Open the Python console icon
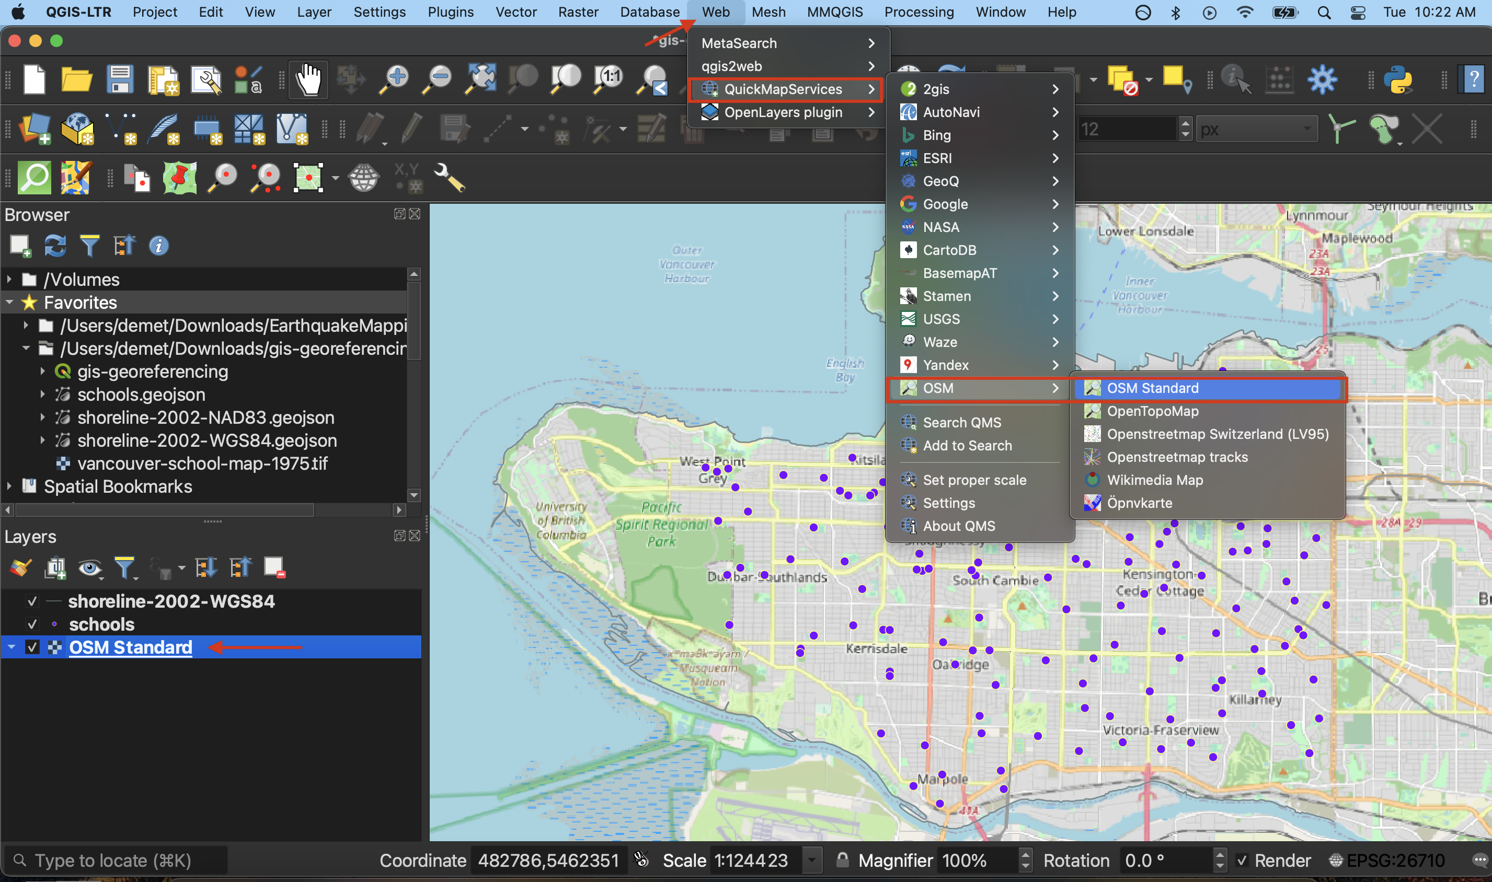Viewport: 1492px width, 882px height. [x=1398, y=79]
